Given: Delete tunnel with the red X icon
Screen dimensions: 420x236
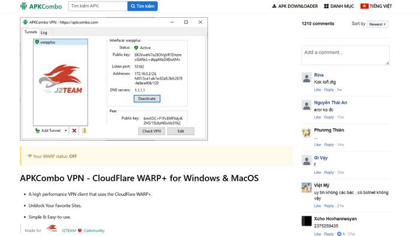Looking at the screenshot, I should click(74, 131).
